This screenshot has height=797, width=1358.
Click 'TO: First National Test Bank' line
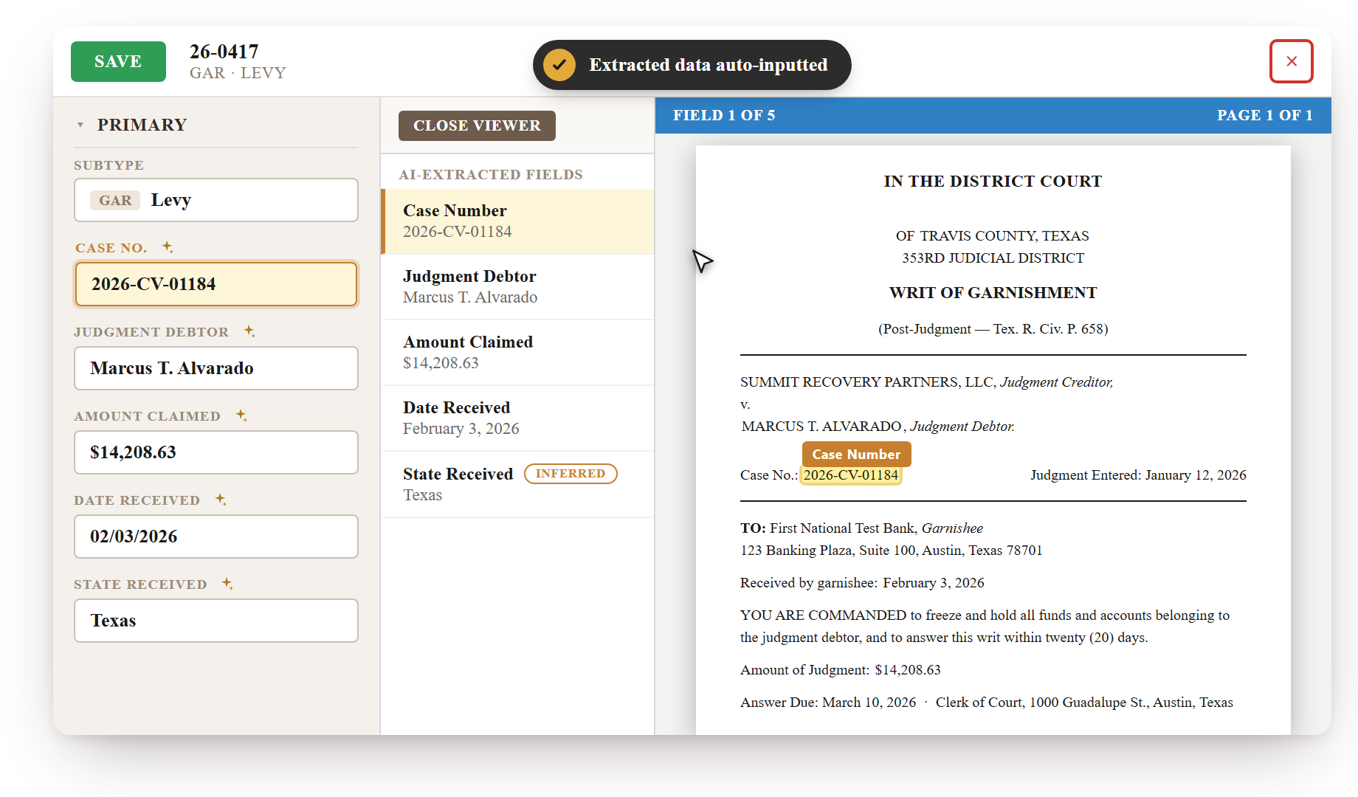click(x=861, y=528)
